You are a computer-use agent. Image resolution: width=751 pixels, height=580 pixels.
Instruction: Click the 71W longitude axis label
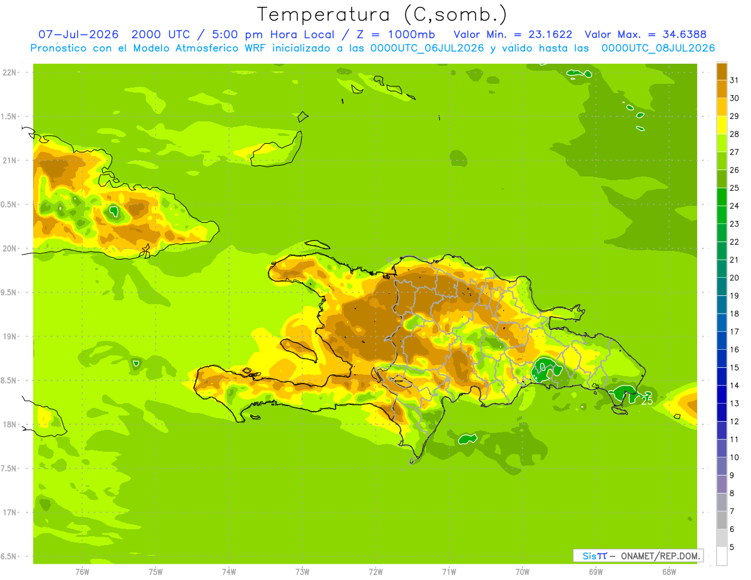[449, 571]
